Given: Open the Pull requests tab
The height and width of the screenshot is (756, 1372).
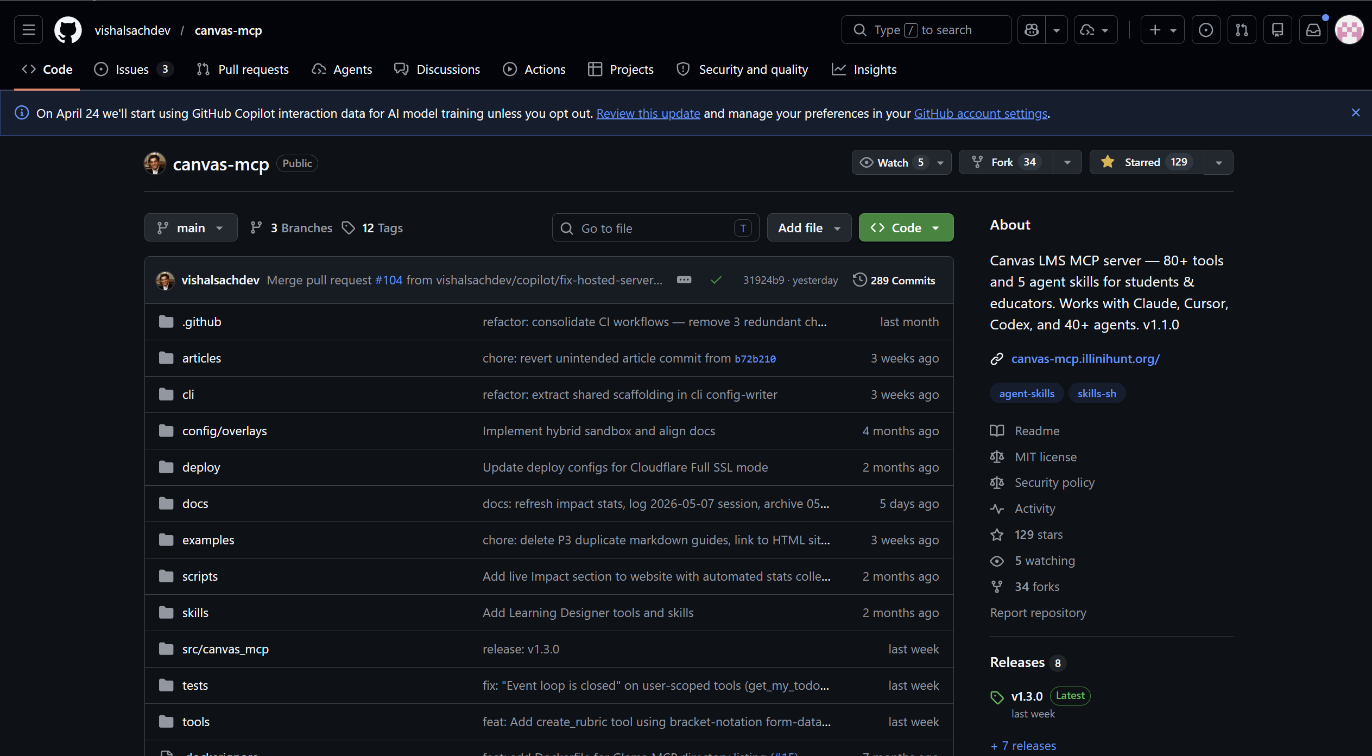Looking at the screenshot, I should click(x=243, y=69).
